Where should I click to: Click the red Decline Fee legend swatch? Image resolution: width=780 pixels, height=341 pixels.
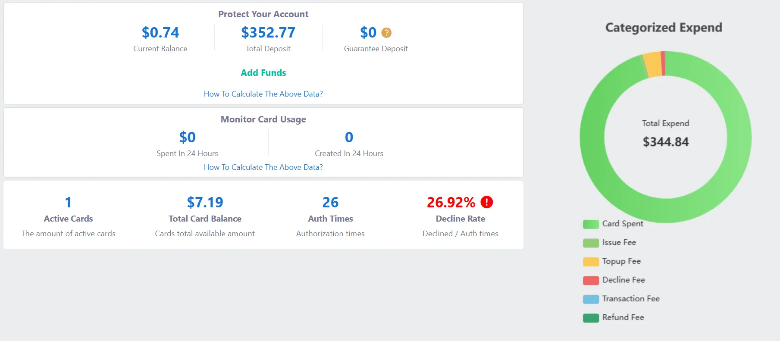(591, 281)
